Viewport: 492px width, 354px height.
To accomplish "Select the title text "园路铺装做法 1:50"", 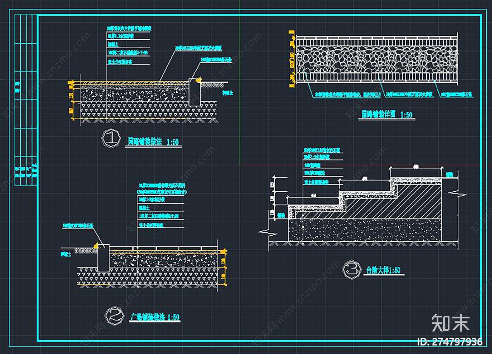I will point(153,141).
